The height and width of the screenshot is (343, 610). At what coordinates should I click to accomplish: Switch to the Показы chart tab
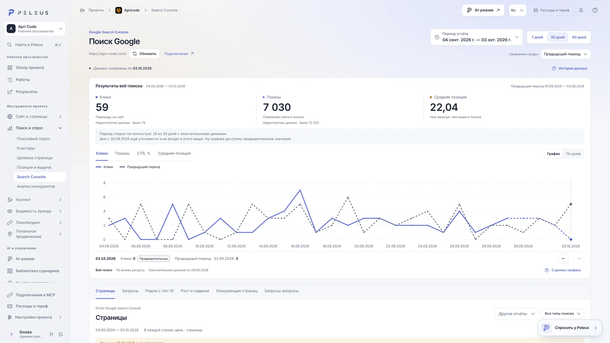[122, 153]
